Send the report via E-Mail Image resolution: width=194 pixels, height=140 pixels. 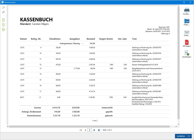[186, 33]
